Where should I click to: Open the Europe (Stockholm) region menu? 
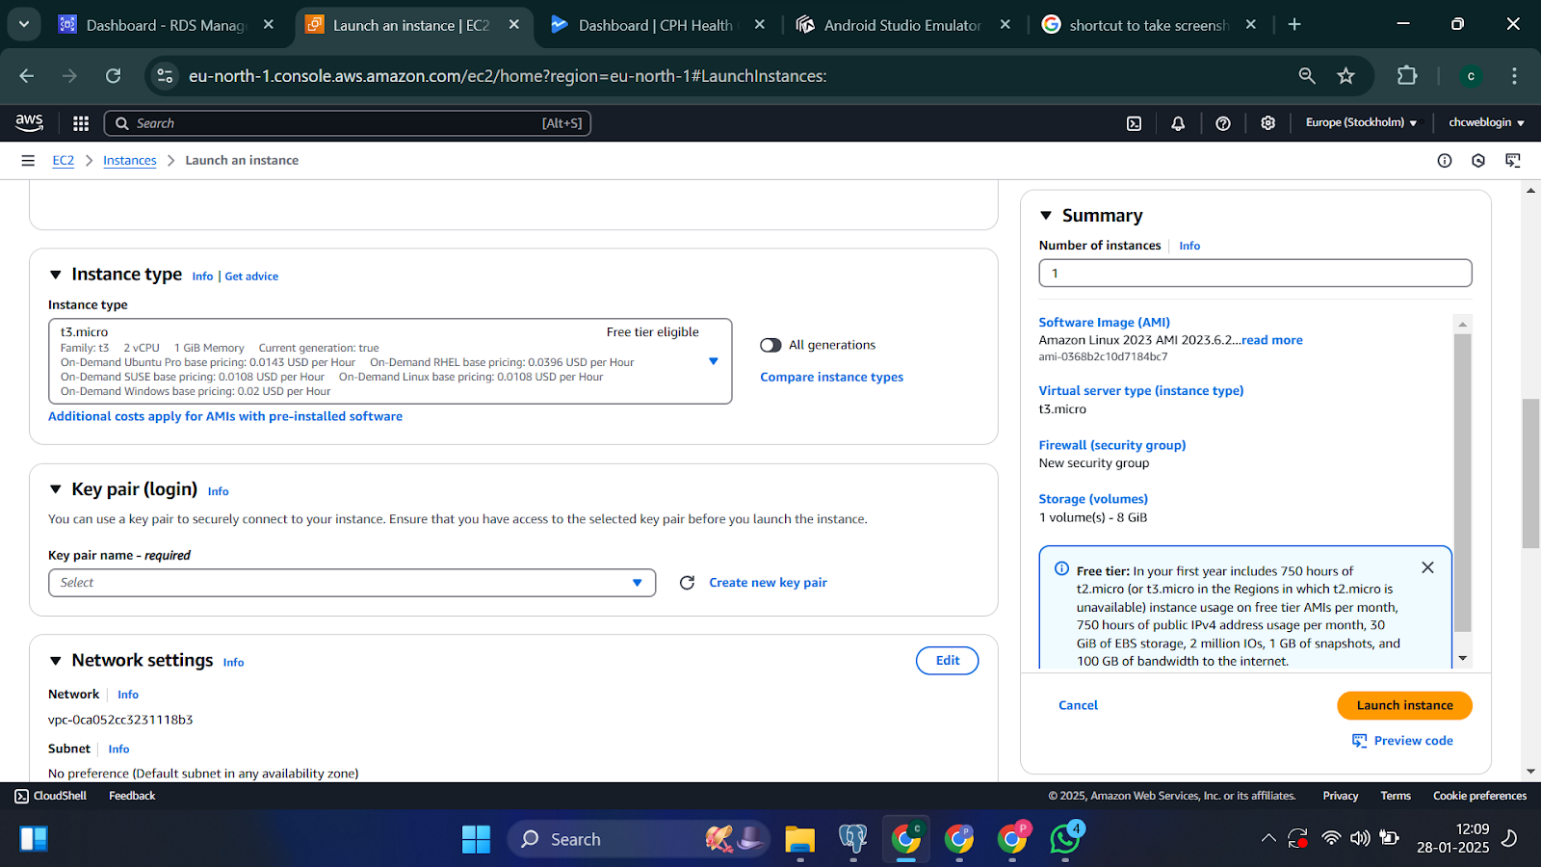(x=1361, y=123)
